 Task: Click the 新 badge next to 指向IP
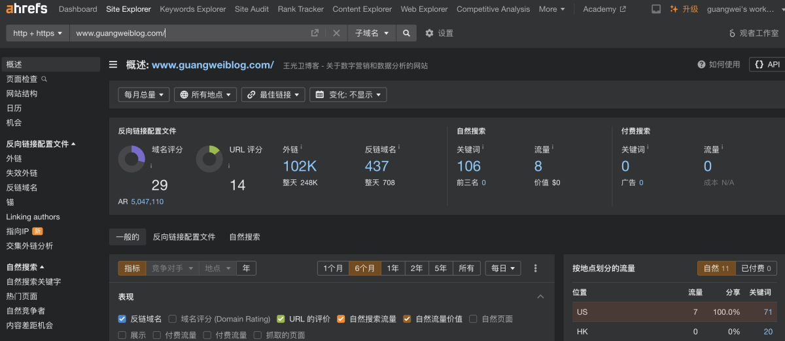tap(37, 231)
